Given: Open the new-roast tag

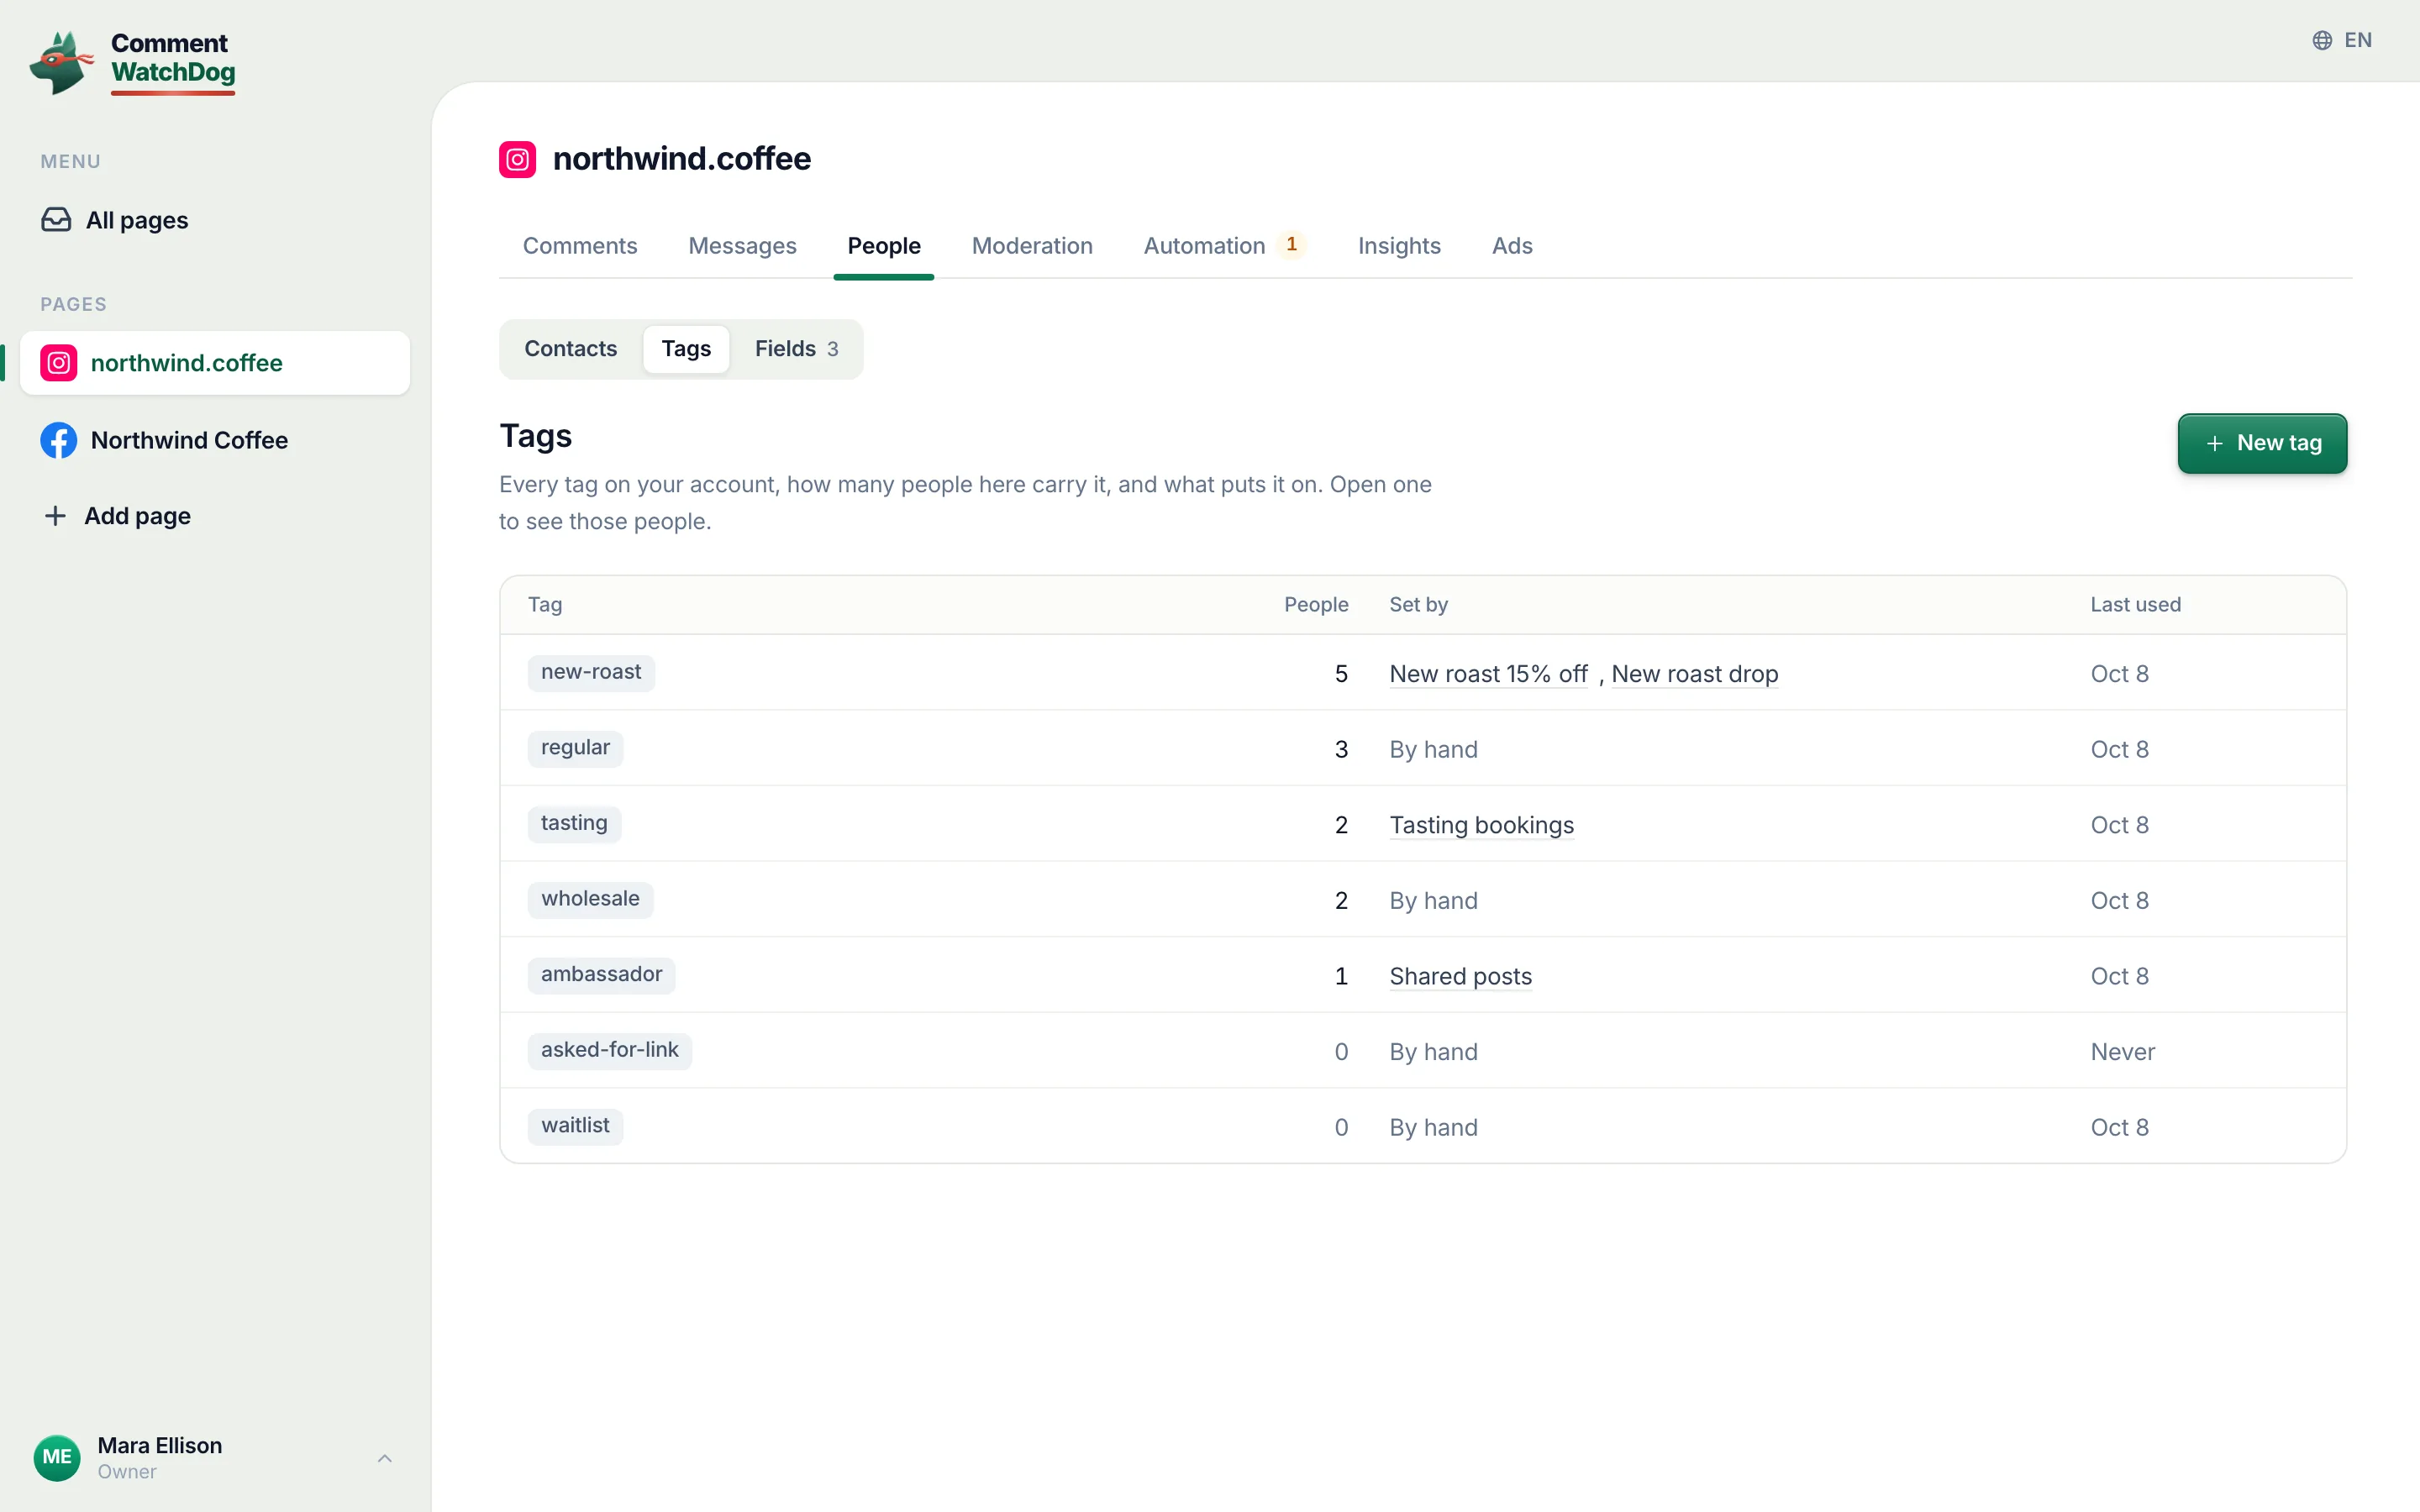Looking at the screenshot, I should click(591, 673).
